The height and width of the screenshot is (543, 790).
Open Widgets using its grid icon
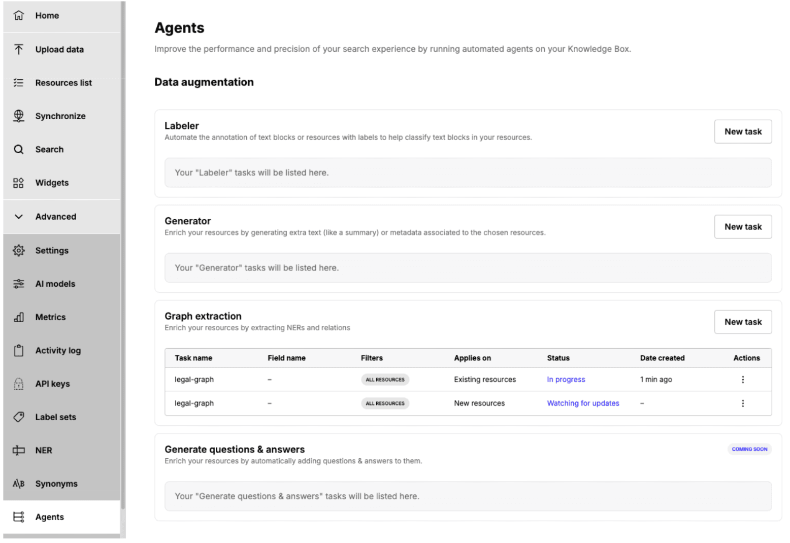(19, 183)
